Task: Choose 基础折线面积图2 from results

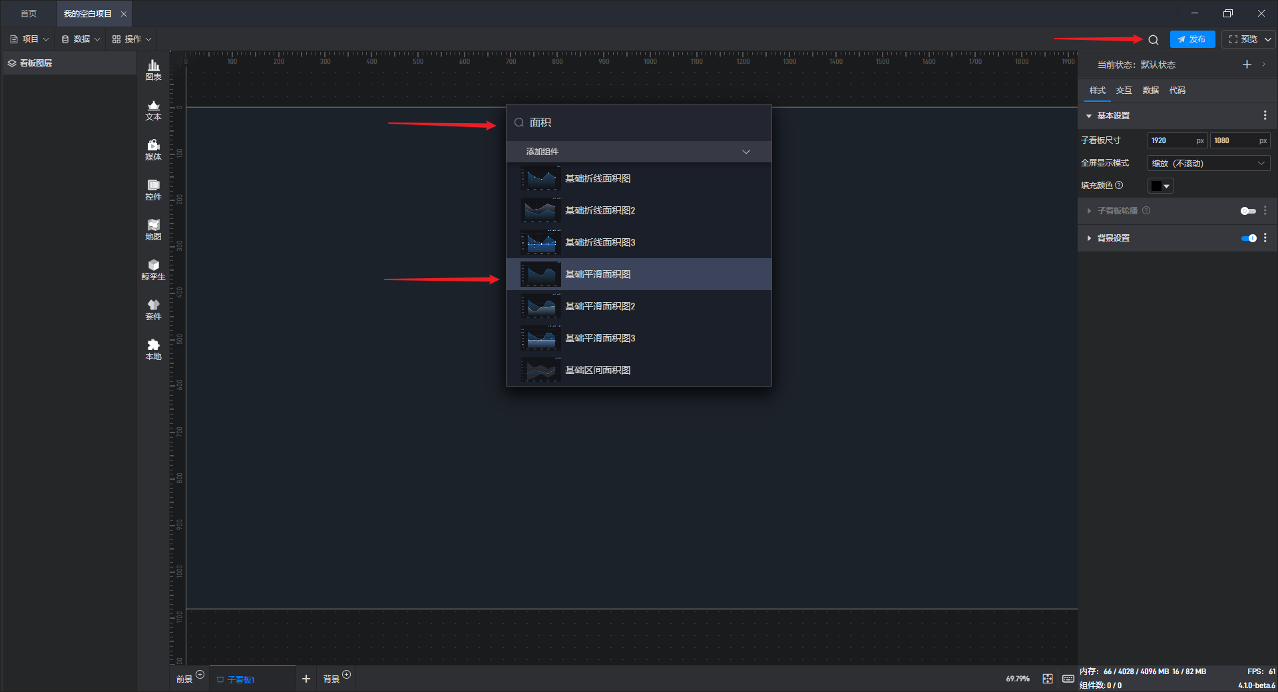Action: coord(639,210)
